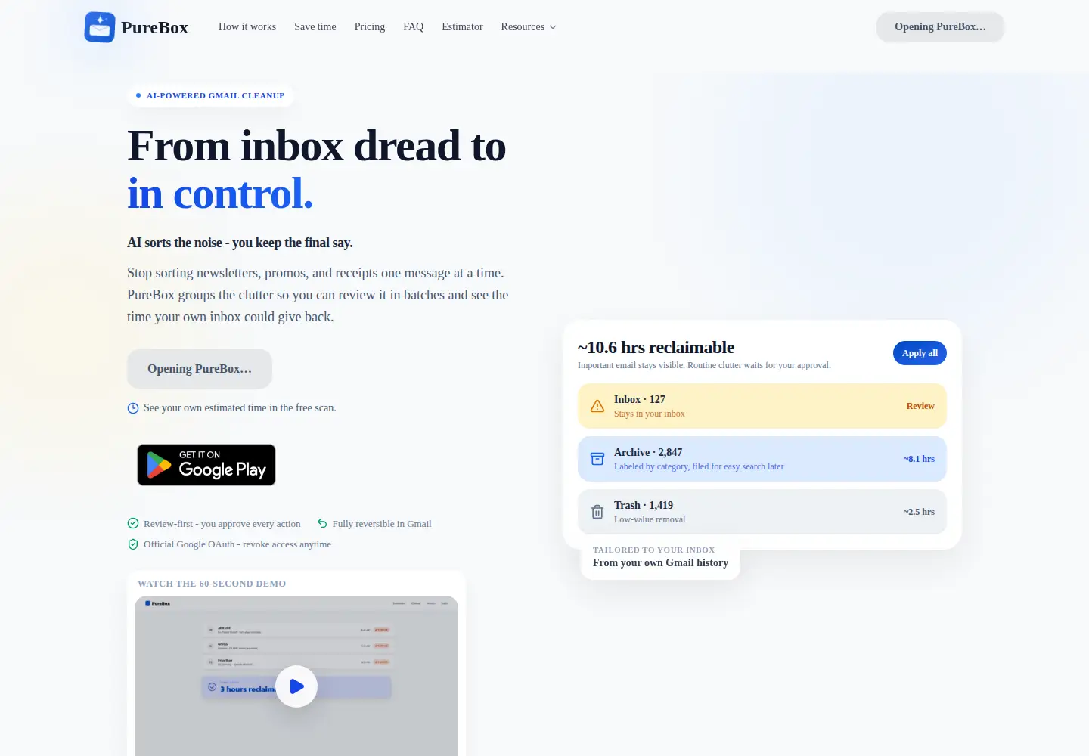Click Low-value removal subtitle
1089x756 pixels.
point(650,519)
